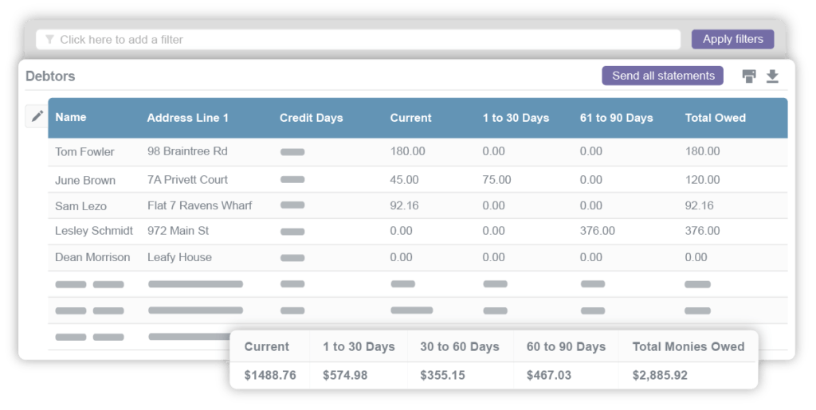The image size is (816, 410).
Task: Click Lesley Schmidt's 376.00 Total Owed
Action: pos(703,231)
